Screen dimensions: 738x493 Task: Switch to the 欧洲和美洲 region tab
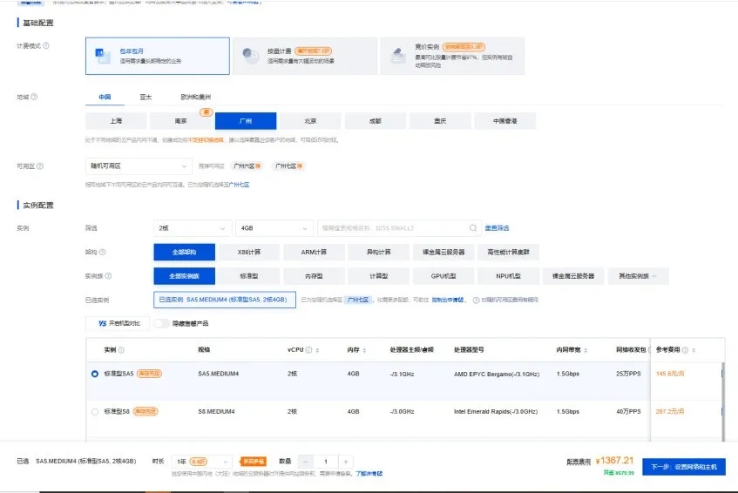(195, 97)
